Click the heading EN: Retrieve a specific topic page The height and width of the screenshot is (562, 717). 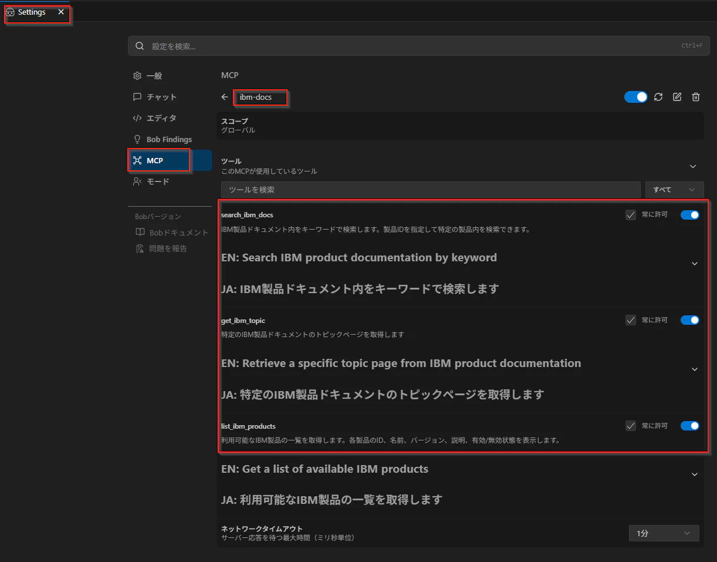pyautogui.click(x=401, y=363)
